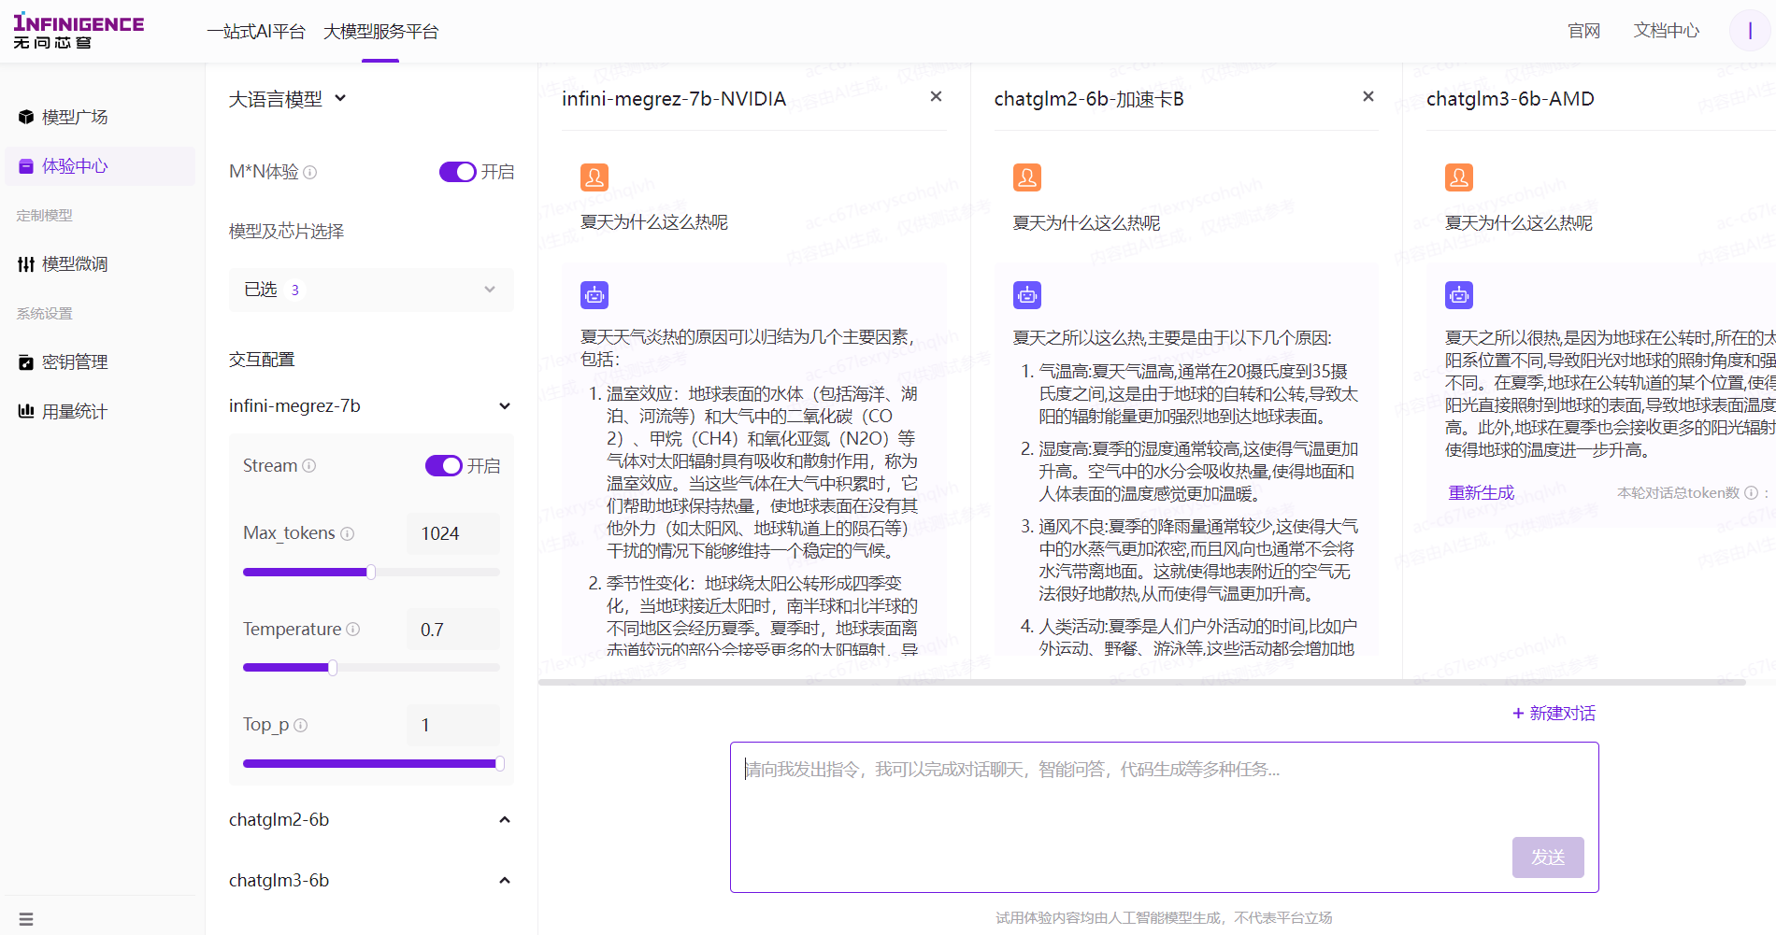Open 模型广场 cube icon in sidebar
This screenshot has height=935, width=1776.
coord(26,117)
